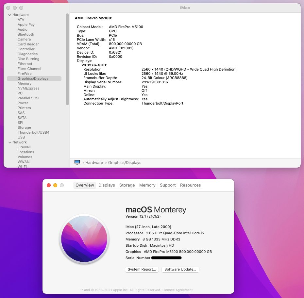Open Fibre Channel entry
The width and height of the screenshot is (304, 298).
tap(29, 69)
